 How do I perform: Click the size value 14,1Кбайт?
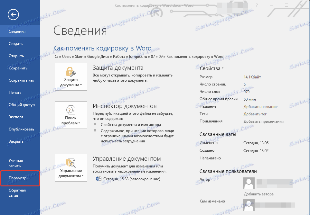(252, 77)
